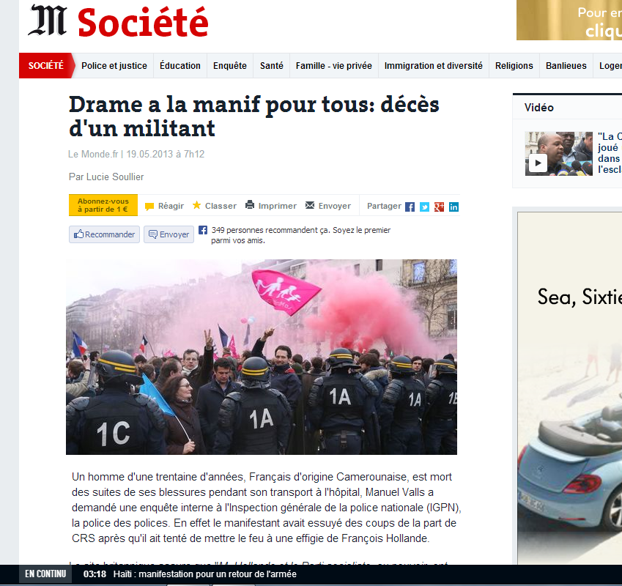Image resolution: width=622 pixels, height=586 pixels.
Task: Play the sidebar video thumbnail
Action: coord(558,154)
